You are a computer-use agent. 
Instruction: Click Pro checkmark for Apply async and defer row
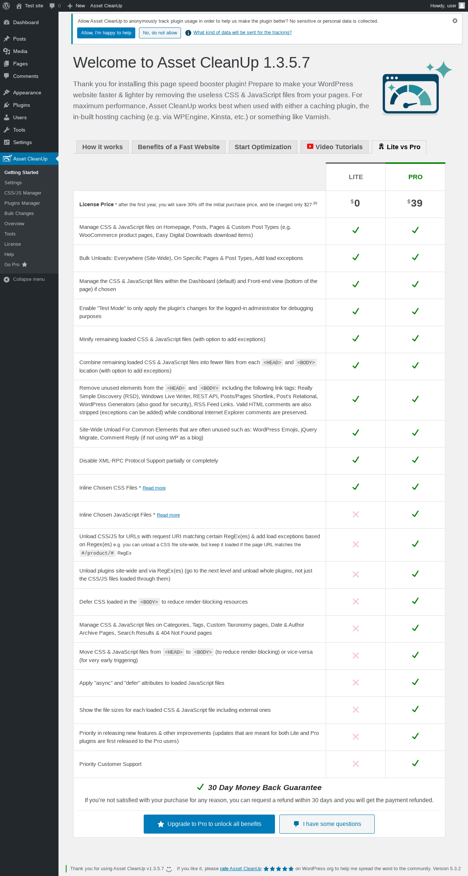[x=415, y=682]
